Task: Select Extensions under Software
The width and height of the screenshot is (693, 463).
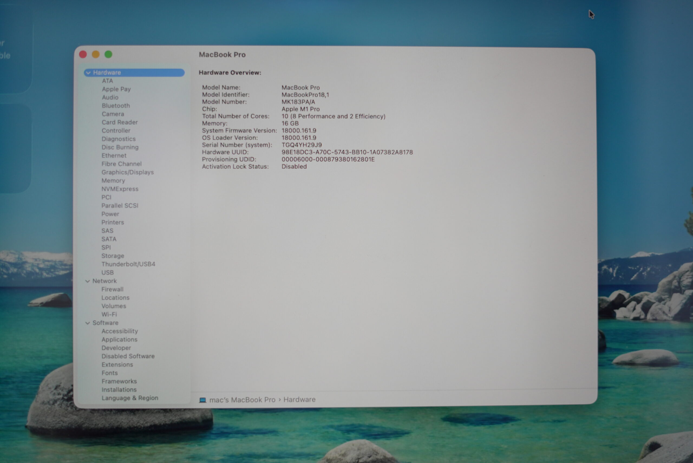Action: point(117,365)
